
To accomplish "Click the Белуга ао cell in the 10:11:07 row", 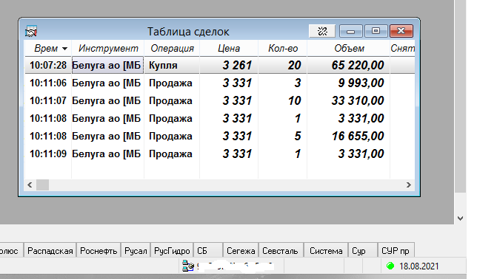I will coord(107,100).
